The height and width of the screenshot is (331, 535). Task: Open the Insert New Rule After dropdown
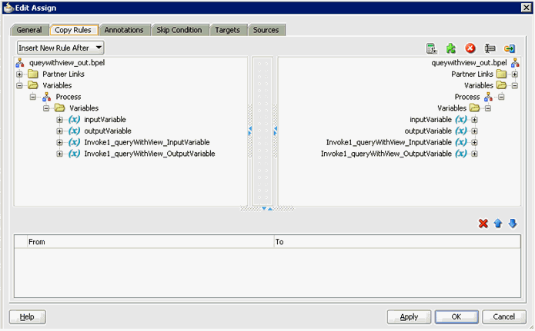[60, 48]
